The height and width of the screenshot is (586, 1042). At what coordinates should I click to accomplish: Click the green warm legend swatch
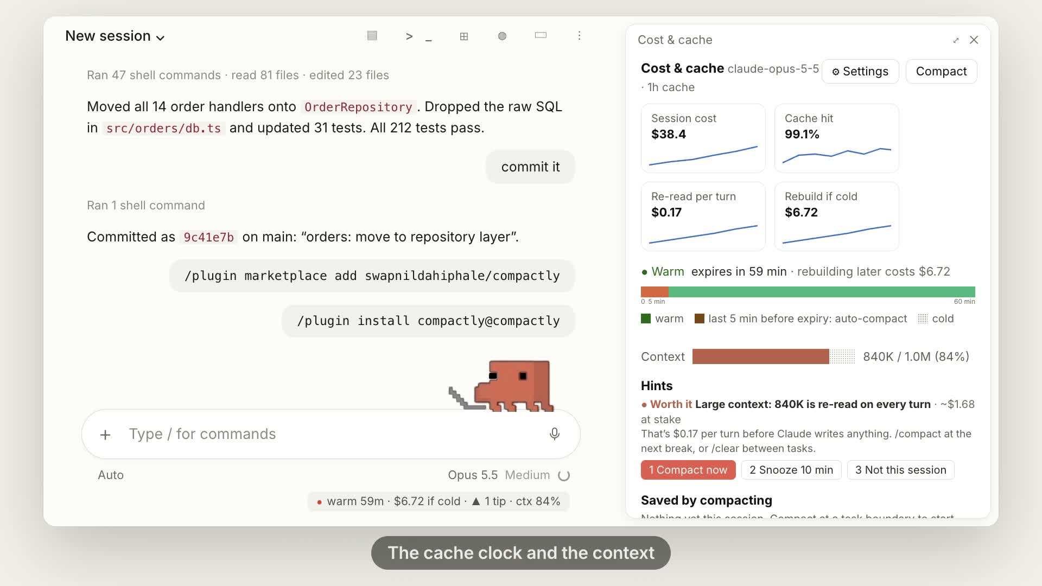click(x=646, y=319)
